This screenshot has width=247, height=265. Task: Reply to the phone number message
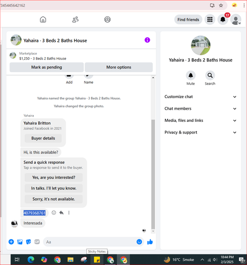point(61,213)
